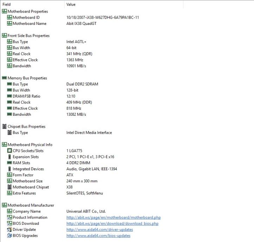Open the aida64.com driver-updates link
The image size is (254, 242).
pyautogui.click(x=100, y=229)
